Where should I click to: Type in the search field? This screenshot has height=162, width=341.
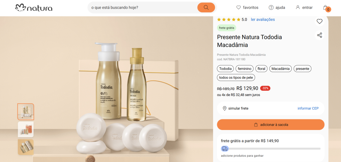142,7
